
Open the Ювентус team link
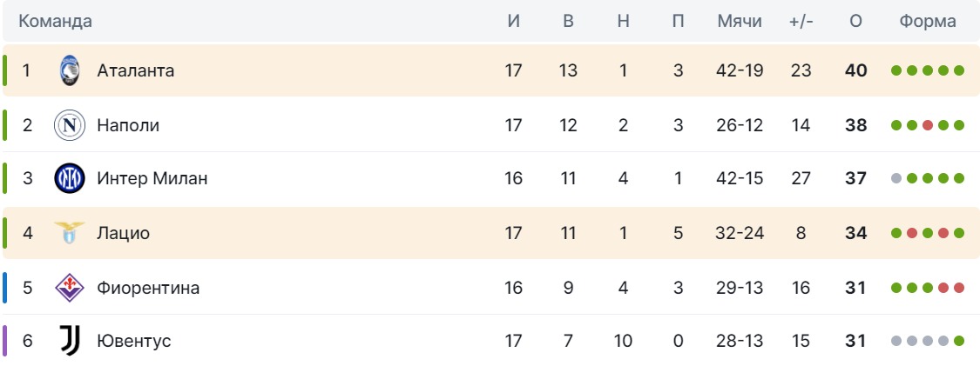(x=133, y=342)
